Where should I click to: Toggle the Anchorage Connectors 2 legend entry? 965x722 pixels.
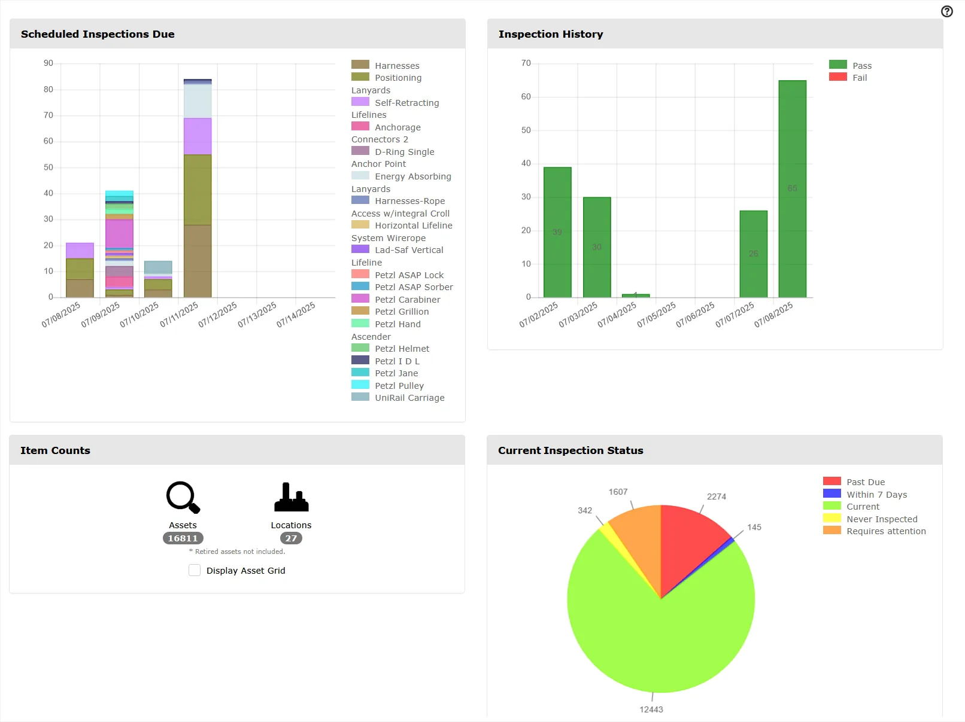(386, 133)
